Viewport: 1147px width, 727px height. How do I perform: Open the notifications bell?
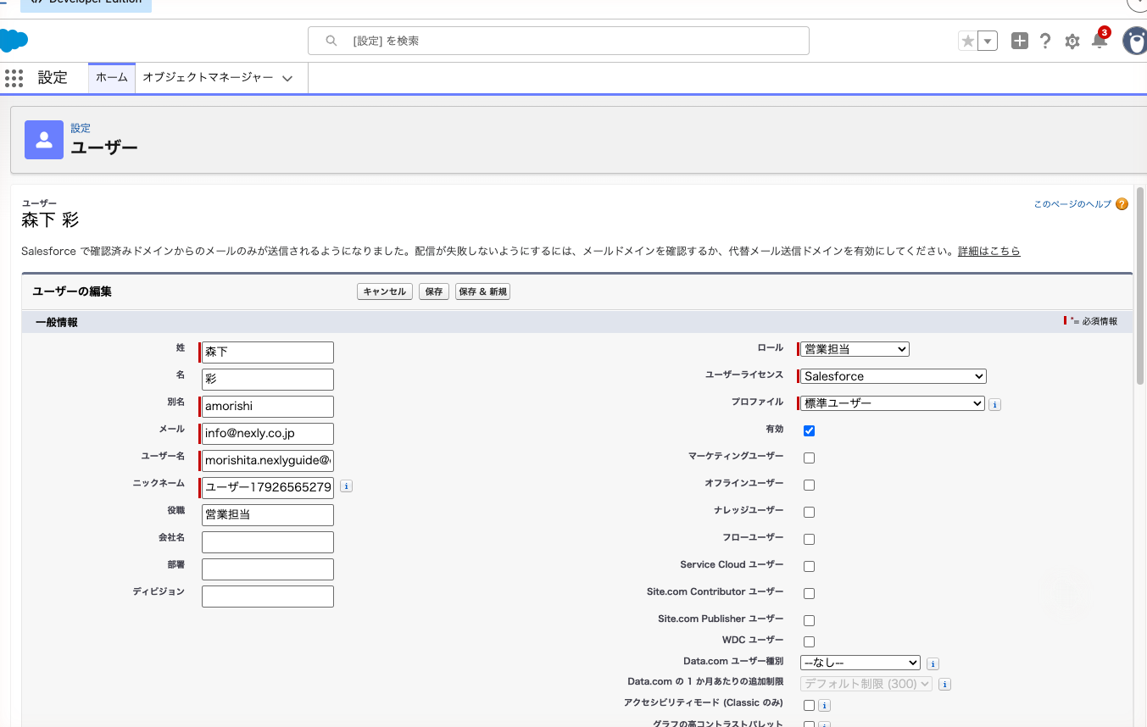tap(1100, 41)
